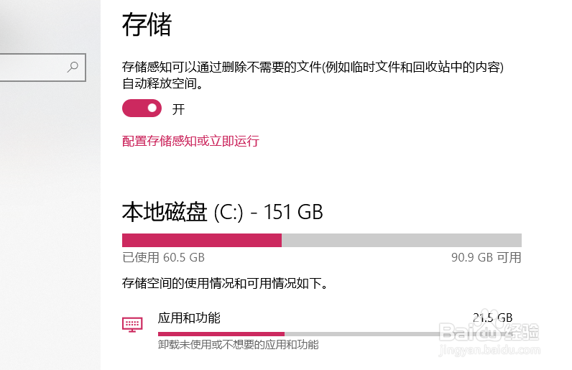The width and height of the screenshot is (572, 370).
Task: Click the "存储" page title
Action: (x=147, y=24)
